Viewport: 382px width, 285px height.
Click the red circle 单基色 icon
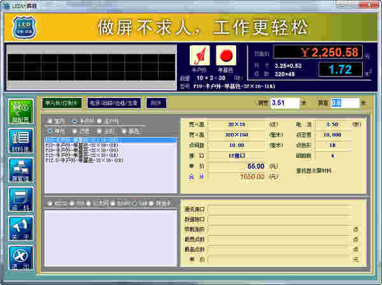225,54
